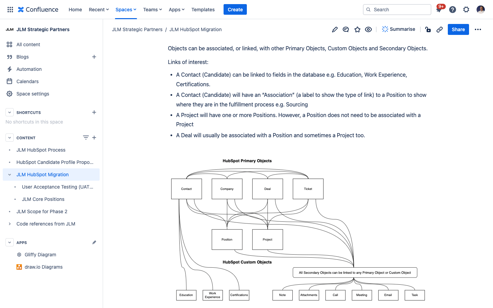This screenshot has width=493, height=308.
Task: Open Templates
Action: tap(203, 10)
